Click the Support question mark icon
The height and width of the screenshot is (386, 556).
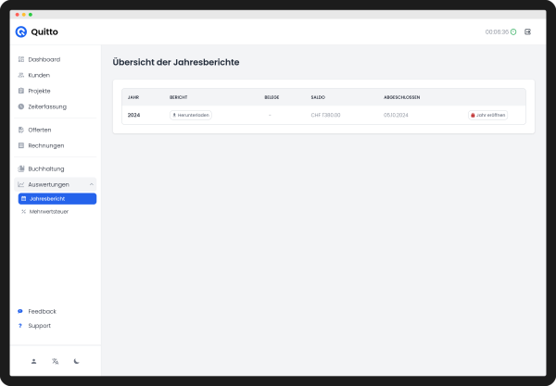[20, 326]
